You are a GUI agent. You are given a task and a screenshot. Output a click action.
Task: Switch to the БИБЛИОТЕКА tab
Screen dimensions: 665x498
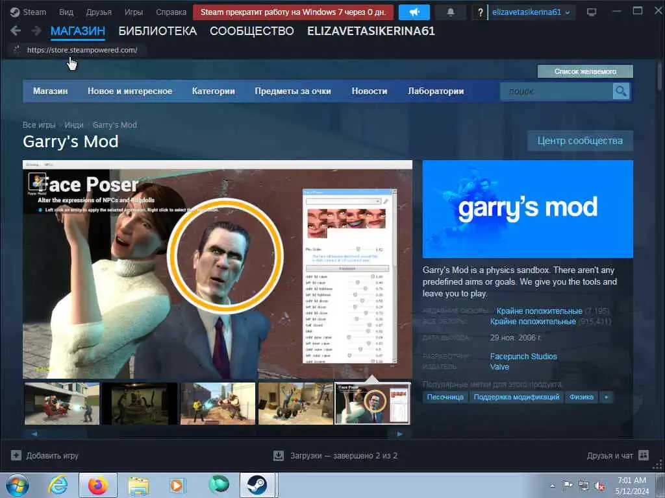(157, 31)
